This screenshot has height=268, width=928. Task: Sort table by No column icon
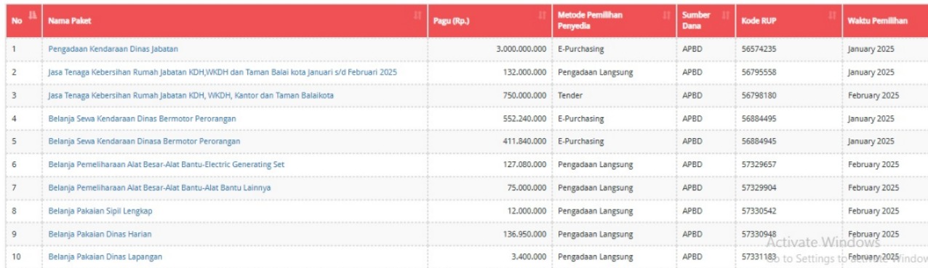point(31,15)
